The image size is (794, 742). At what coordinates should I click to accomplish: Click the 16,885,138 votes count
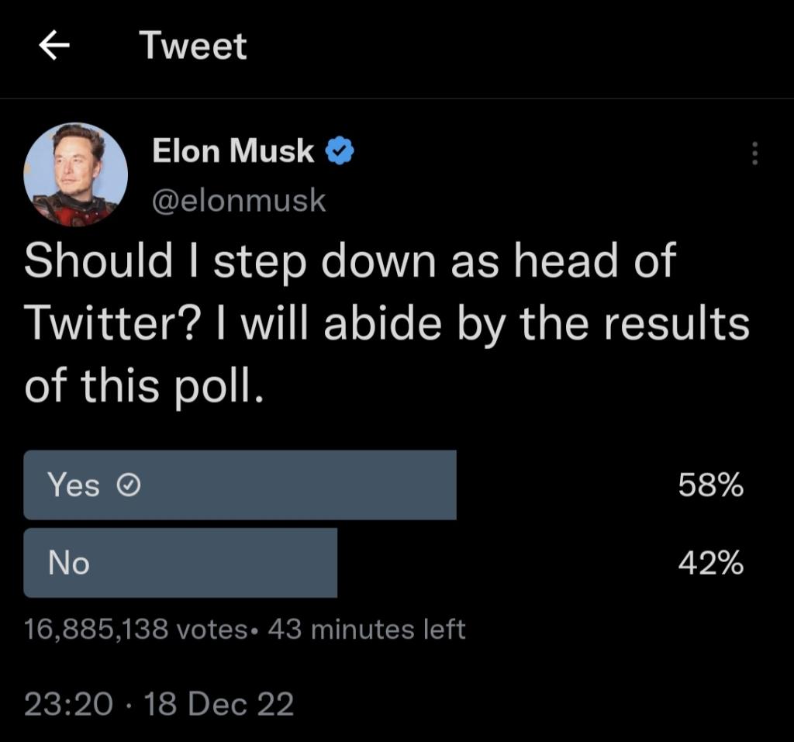pos(136,629)
